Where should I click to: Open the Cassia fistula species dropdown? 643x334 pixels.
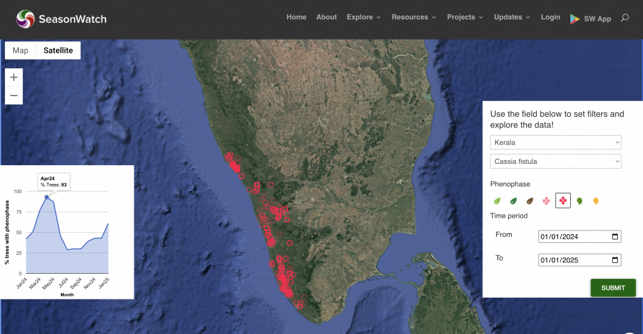[x=555, y=161]
